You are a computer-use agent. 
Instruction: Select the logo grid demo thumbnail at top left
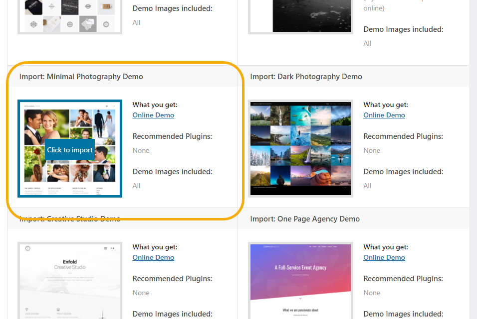click(70, 17)
